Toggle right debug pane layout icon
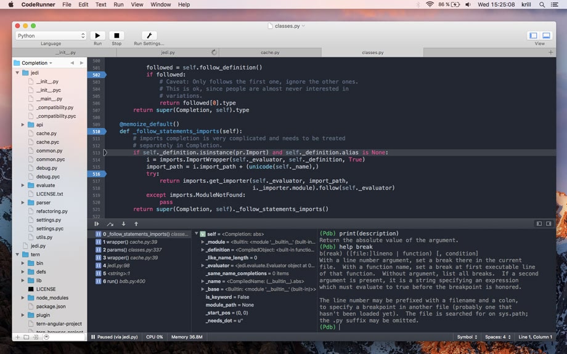 (x=549, y=224)
